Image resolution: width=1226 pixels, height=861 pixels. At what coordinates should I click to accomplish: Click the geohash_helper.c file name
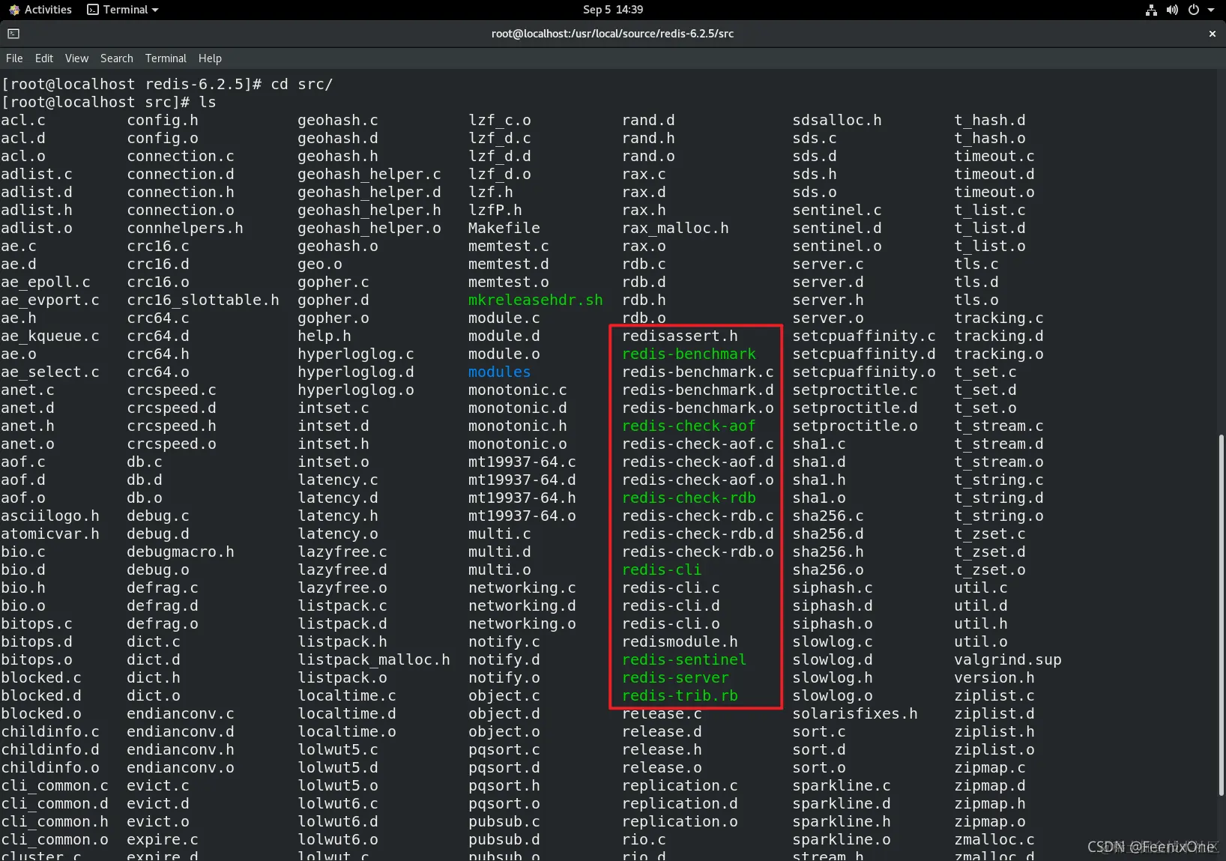tap(369, 174)
